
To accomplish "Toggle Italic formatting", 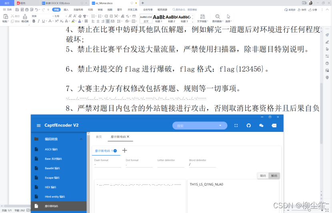I will tap(38, 21).
